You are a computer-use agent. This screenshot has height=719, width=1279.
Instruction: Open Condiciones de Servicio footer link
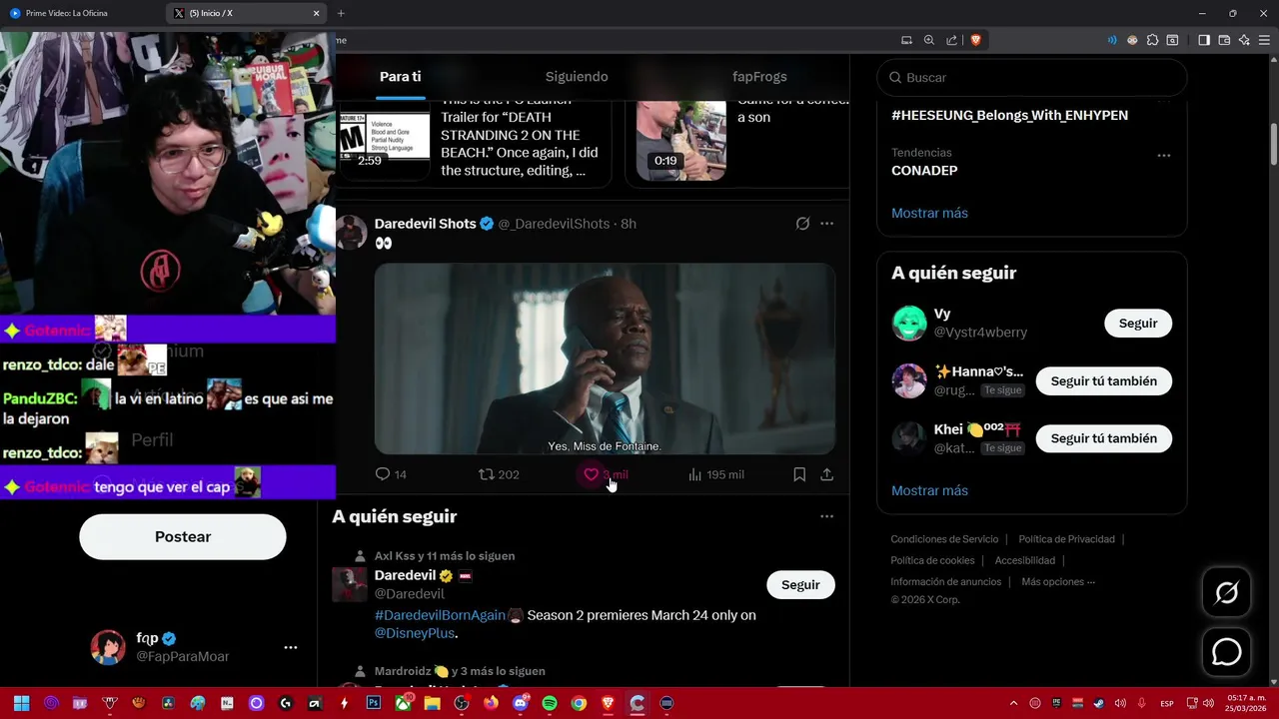(x=944, y=539)
